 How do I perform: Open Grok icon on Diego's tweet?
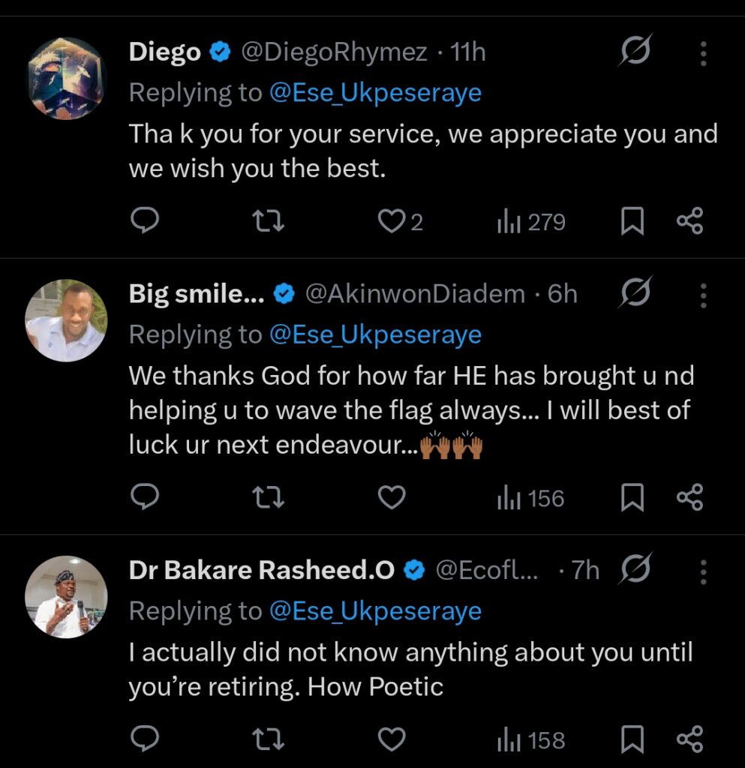pyautogui.click(x=635, y=52)
